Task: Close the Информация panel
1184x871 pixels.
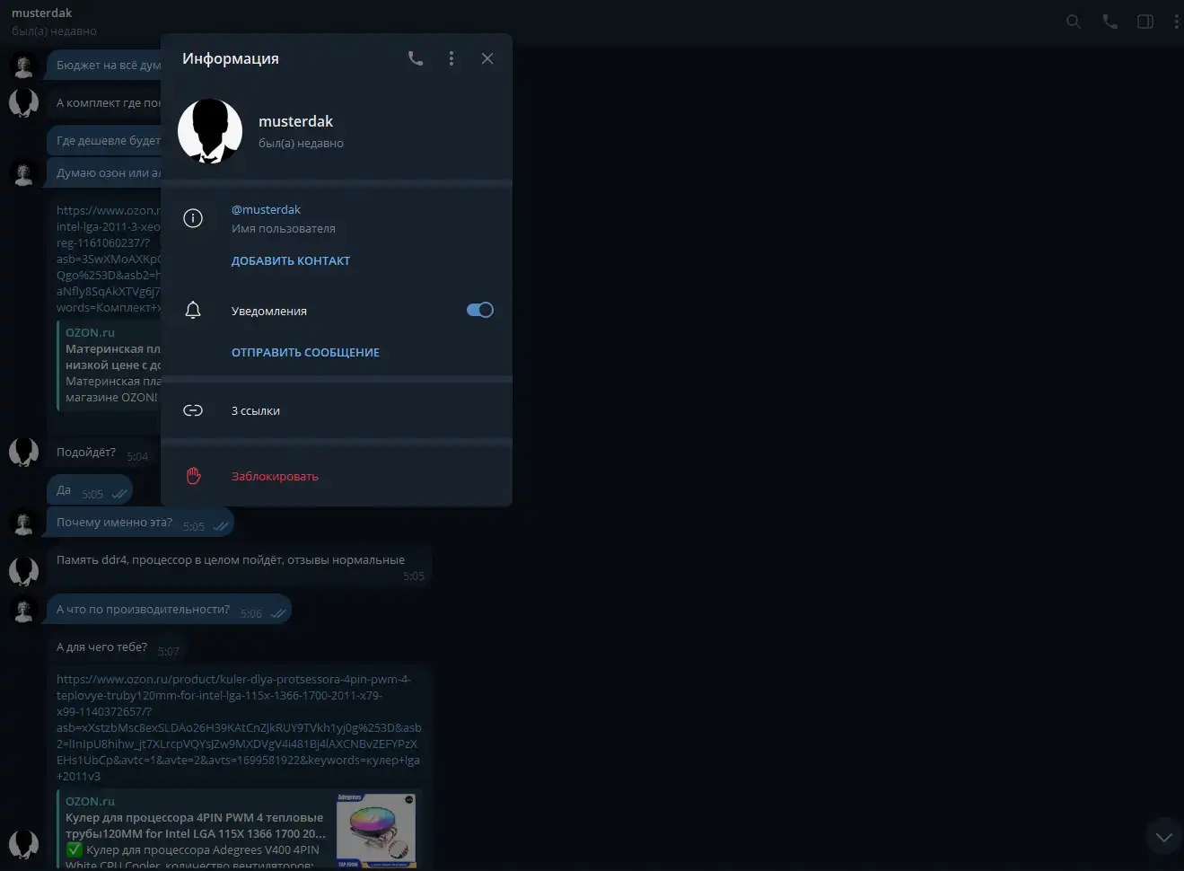Action: pos(487,58)
